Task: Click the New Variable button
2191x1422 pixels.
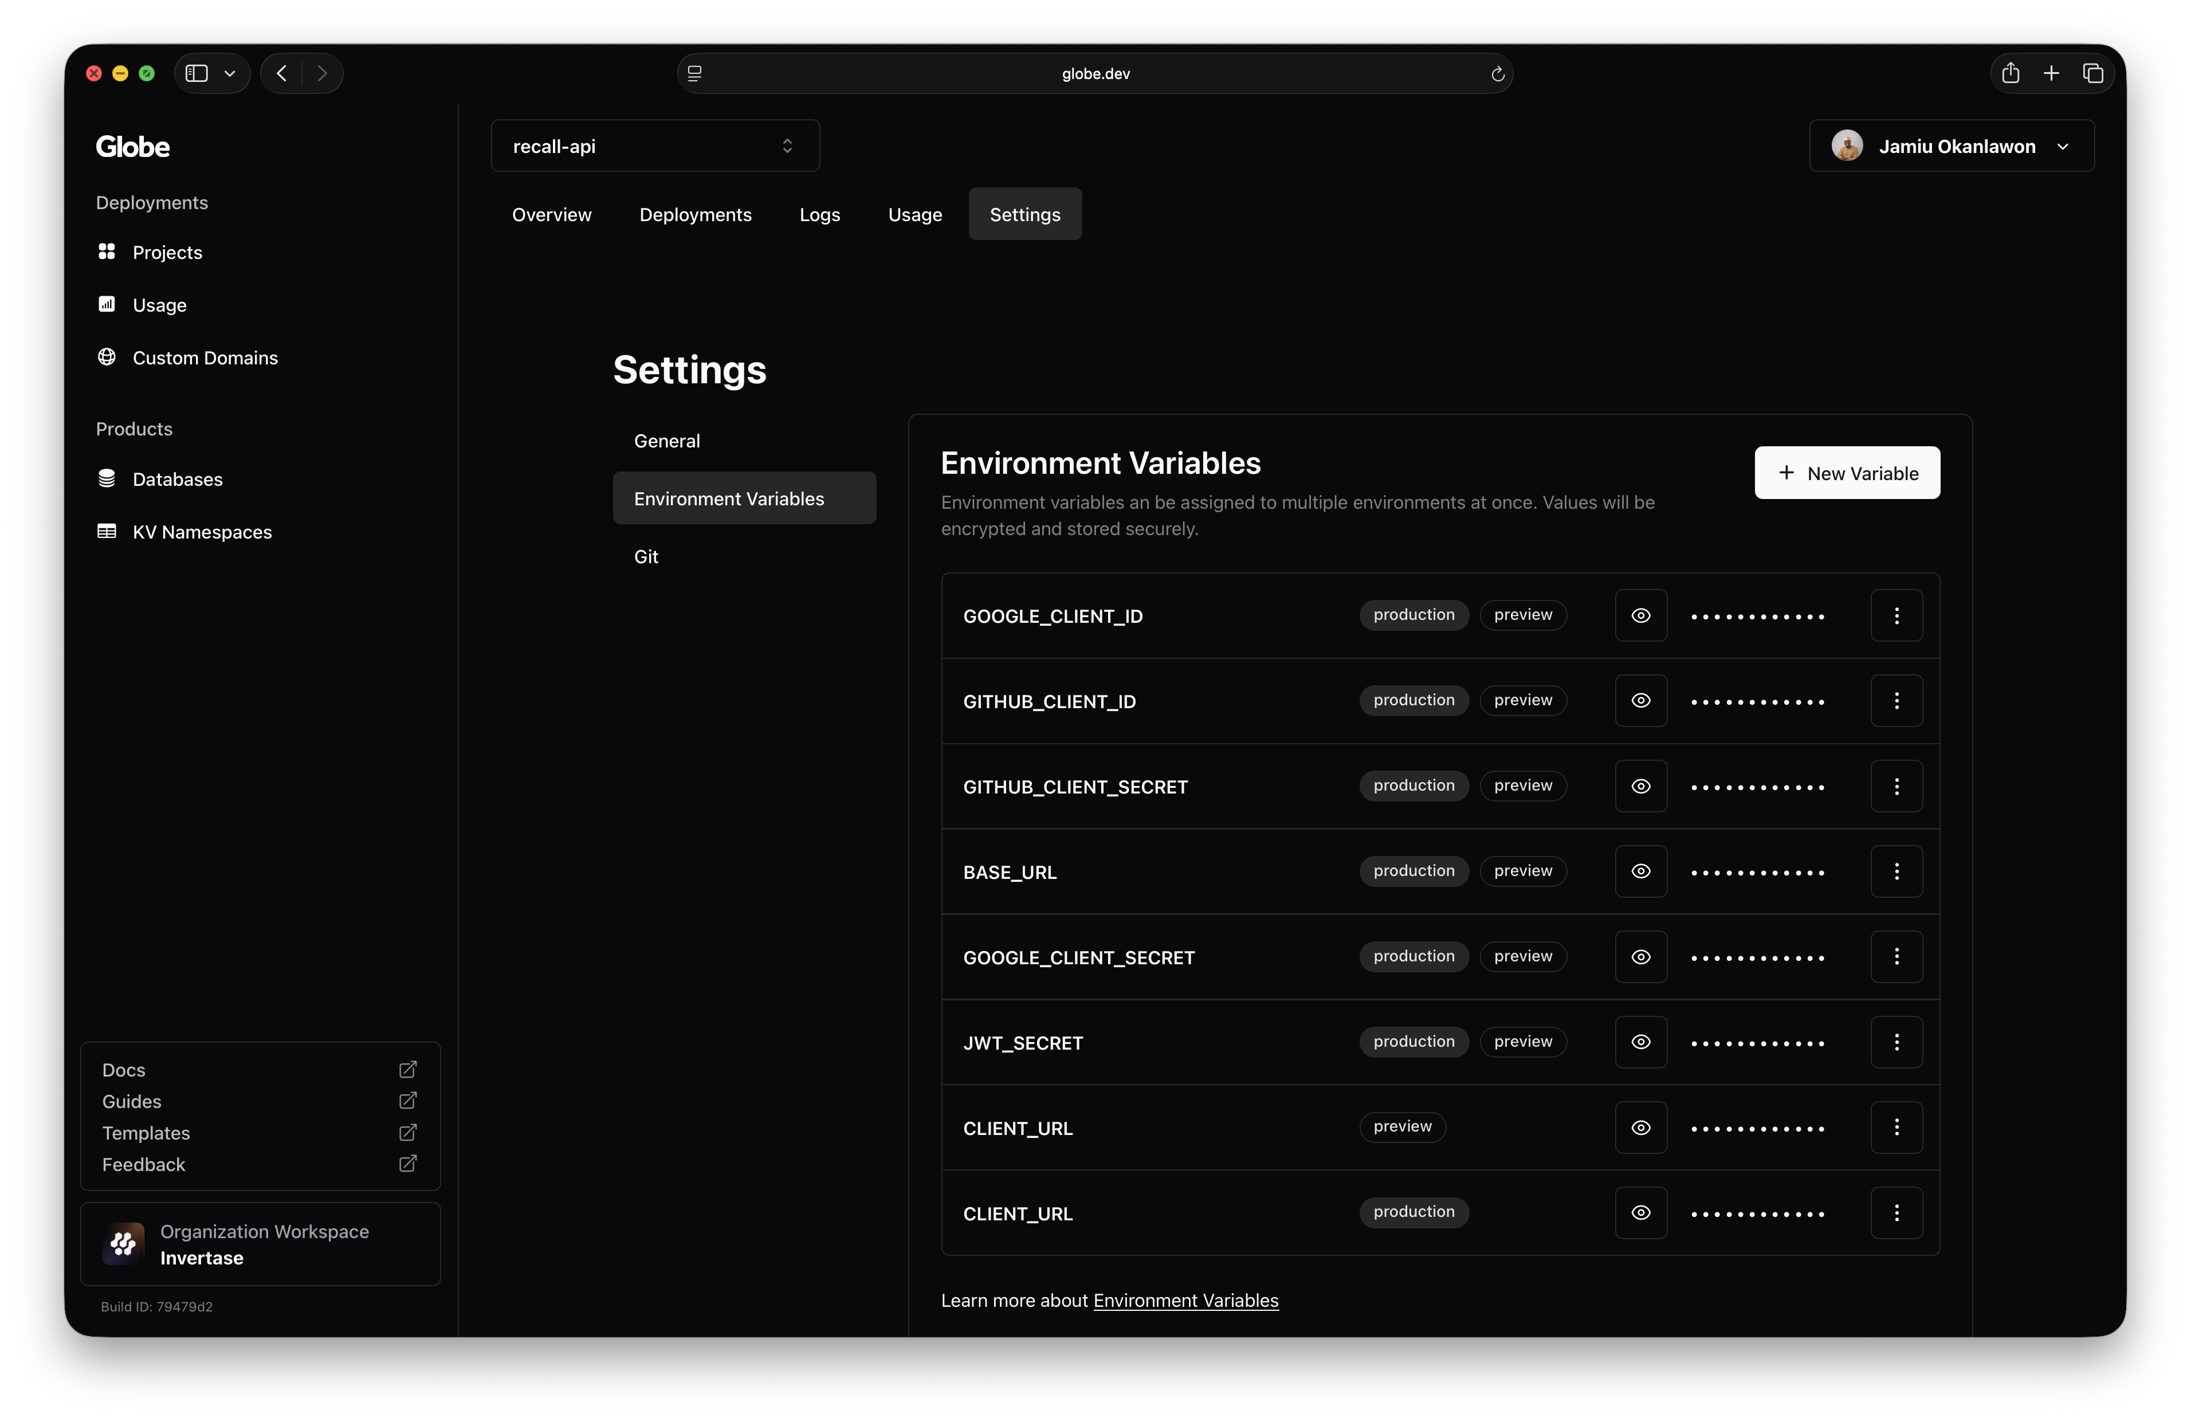Action: click(x=1847, y=473)
